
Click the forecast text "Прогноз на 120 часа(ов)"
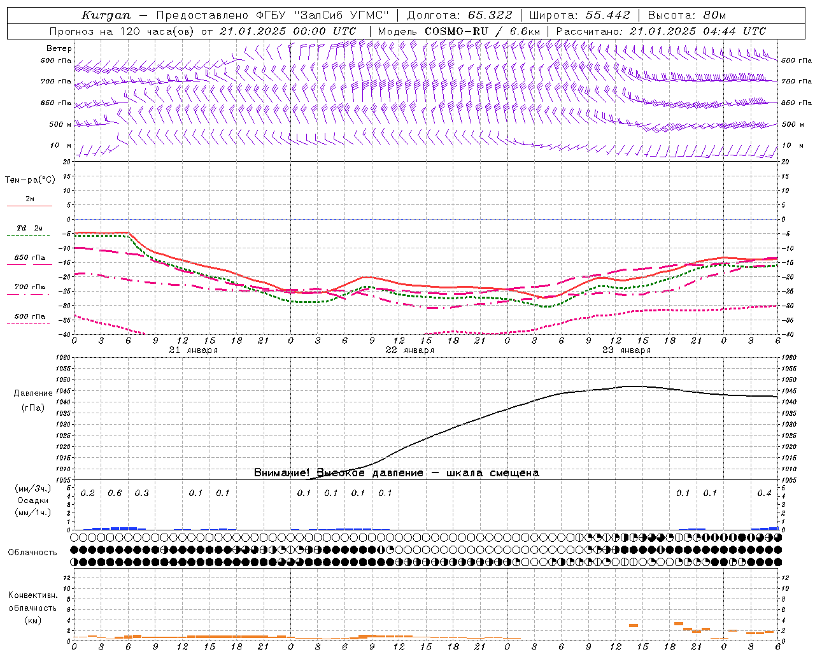click(x=122, y=31)
